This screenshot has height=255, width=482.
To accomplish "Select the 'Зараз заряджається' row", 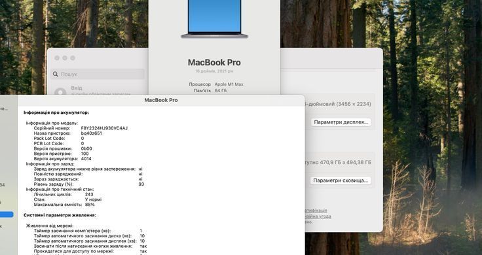I will tap(88, 179).
